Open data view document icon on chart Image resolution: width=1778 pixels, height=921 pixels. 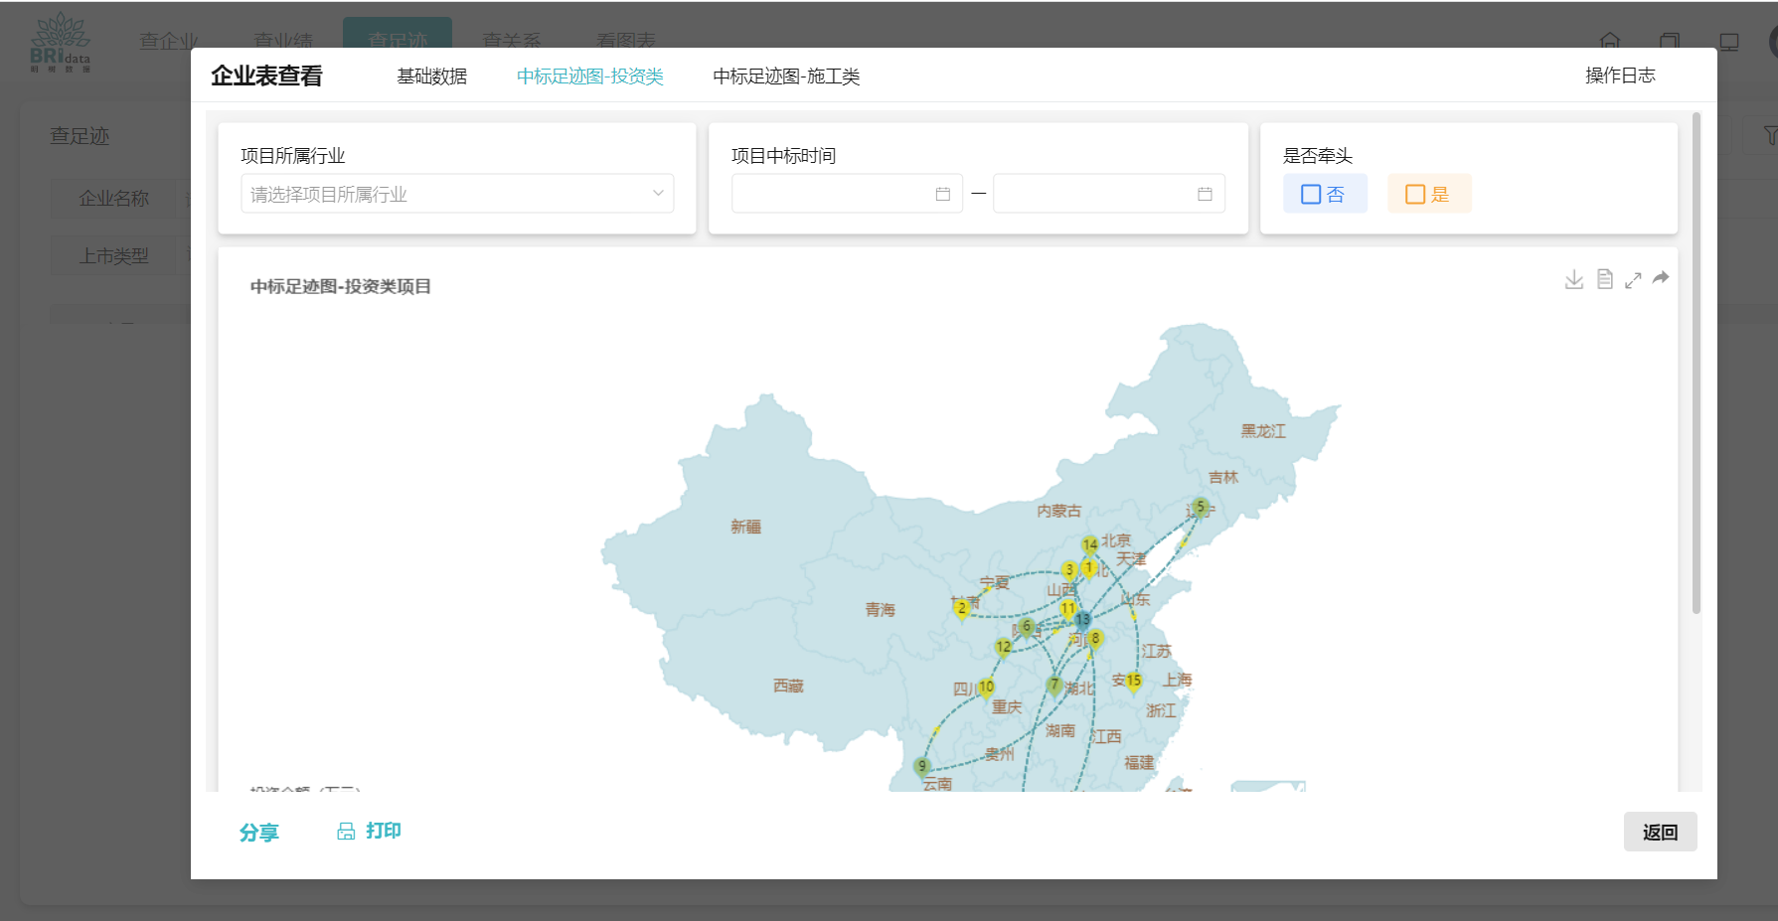[1604, 279]
